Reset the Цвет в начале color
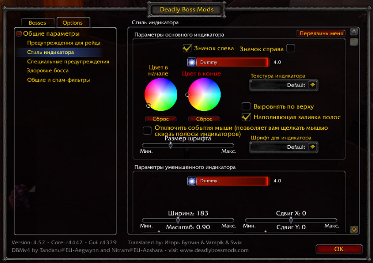This screenshot has width=373, height=263. (161, 119)
